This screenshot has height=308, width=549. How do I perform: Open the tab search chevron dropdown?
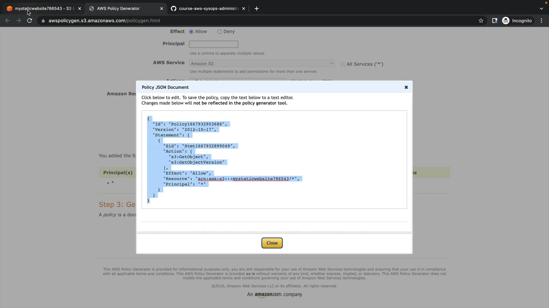point(541,9)
